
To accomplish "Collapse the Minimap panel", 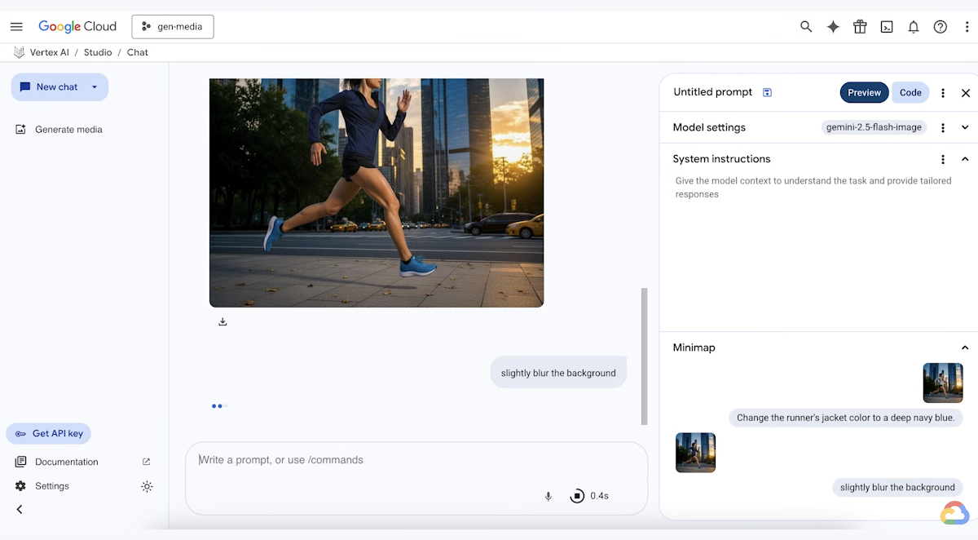I will point(965,347).
